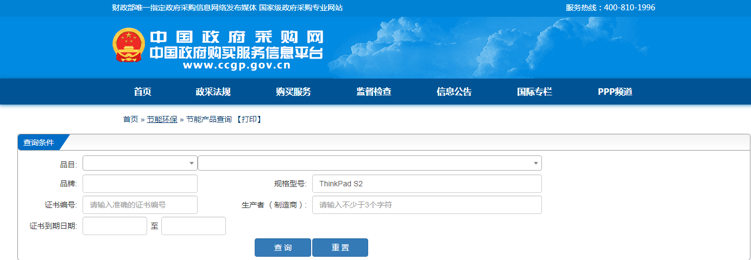Follow the 节能环保 breadcrumb link

click(x=162, y=119)
